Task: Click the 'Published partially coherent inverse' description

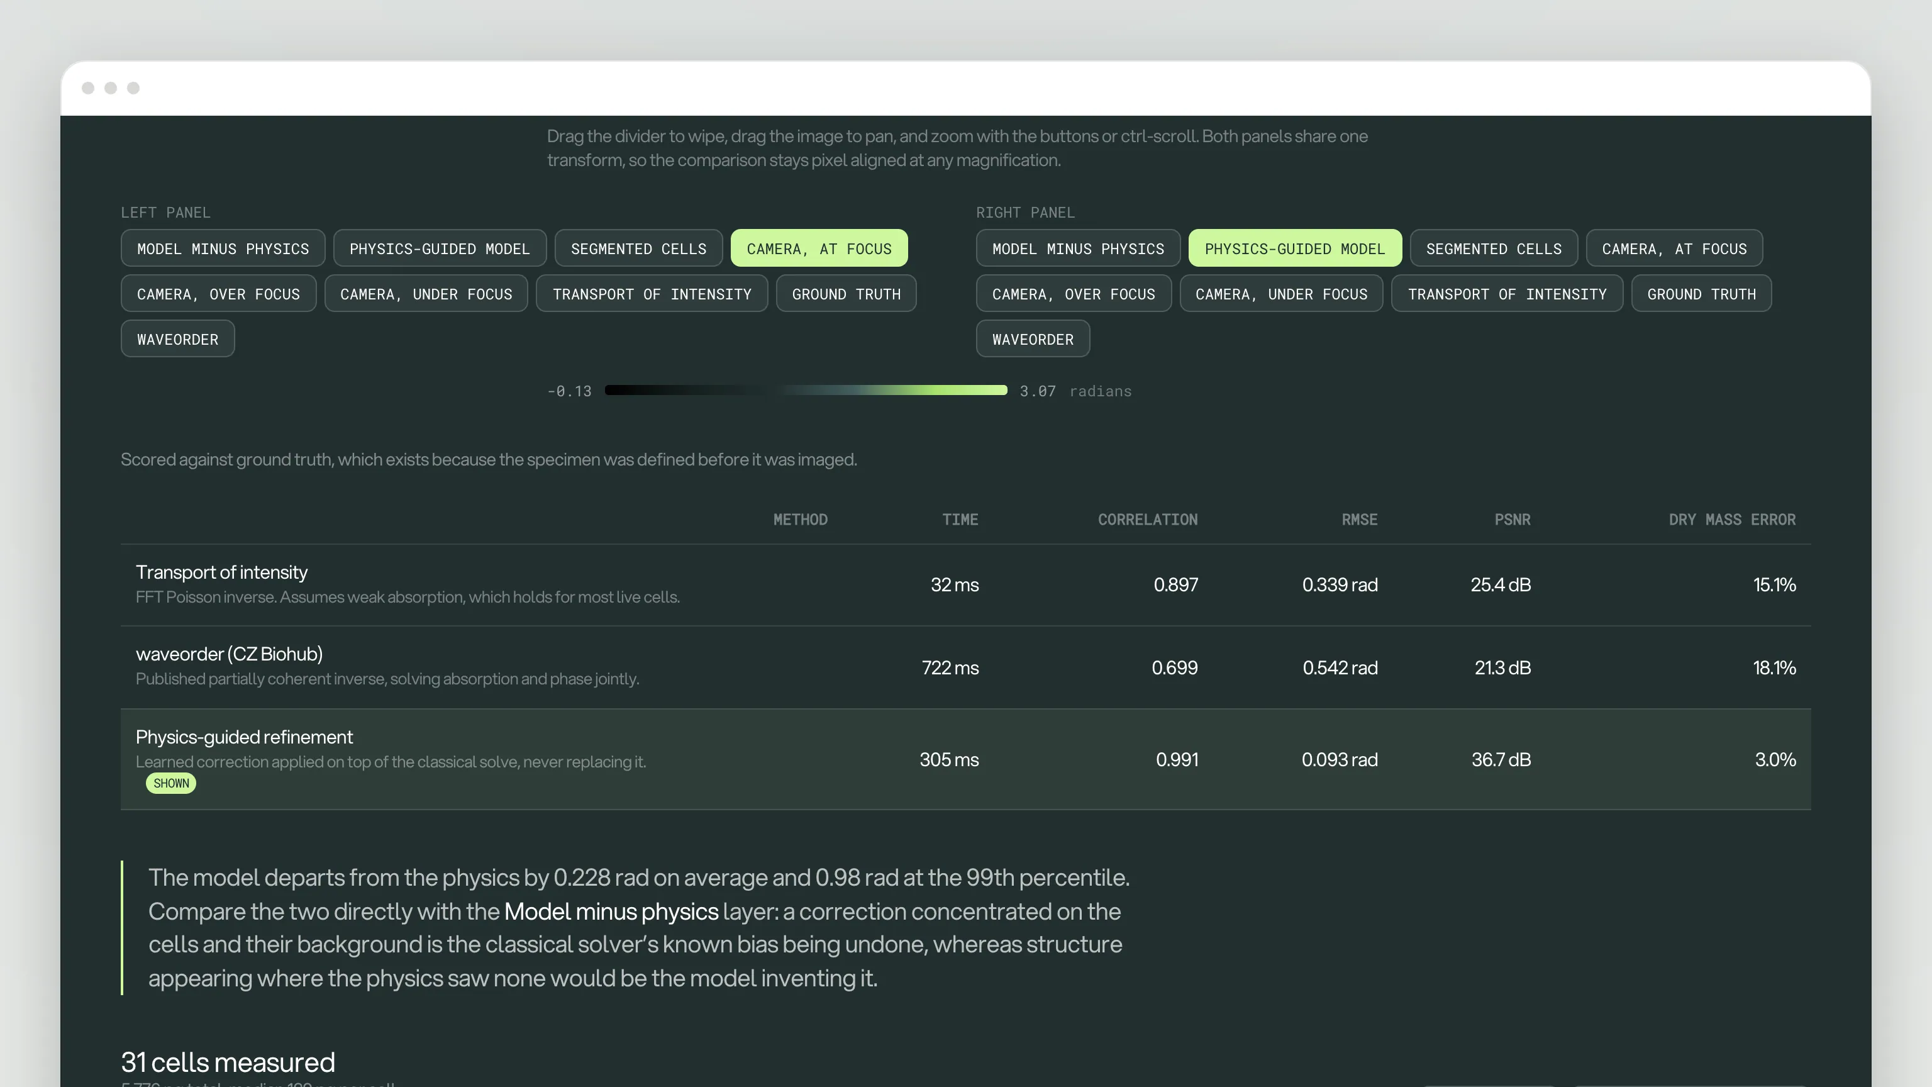Action: click(x=387, y=679)
